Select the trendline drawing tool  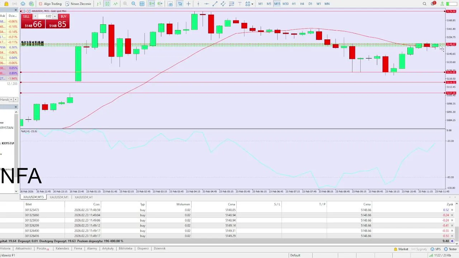click(x=215, y=4)
